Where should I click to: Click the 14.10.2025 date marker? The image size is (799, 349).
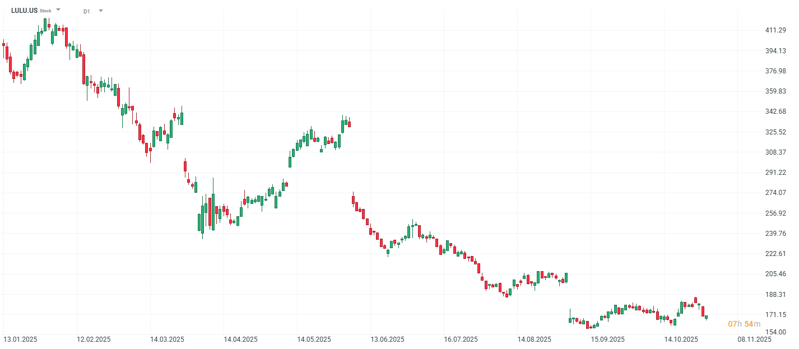pyautogui.click(x=681, y=339)
